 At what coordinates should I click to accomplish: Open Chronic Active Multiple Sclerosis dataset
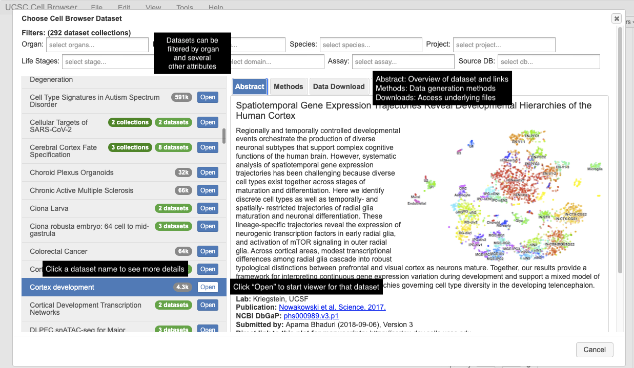tap(208, 190)
